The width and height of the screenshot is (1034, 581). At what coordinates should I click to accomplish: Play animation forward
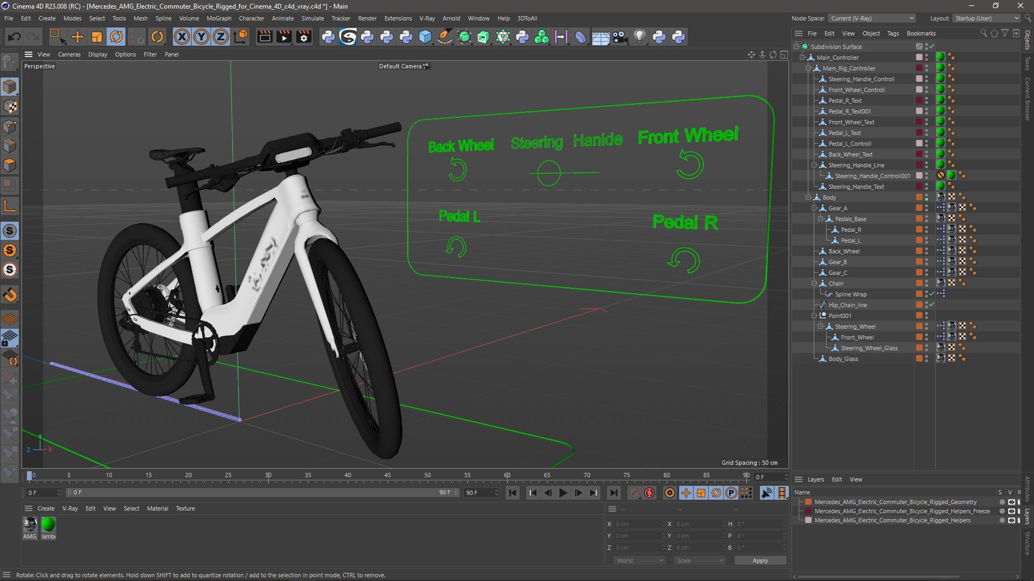(x=563, y=493)
